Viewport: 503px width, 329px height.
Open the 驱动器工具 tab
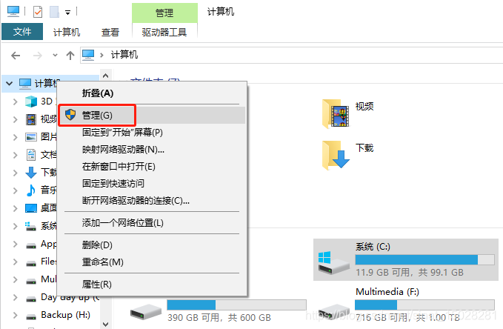coord(164,32)
